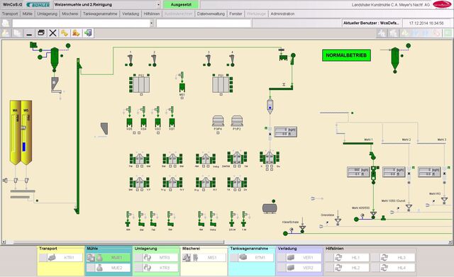Click the user login icon with key
The width and height of the screenshot is (454, 277).
pyautogui.click(x=76, y=33)
